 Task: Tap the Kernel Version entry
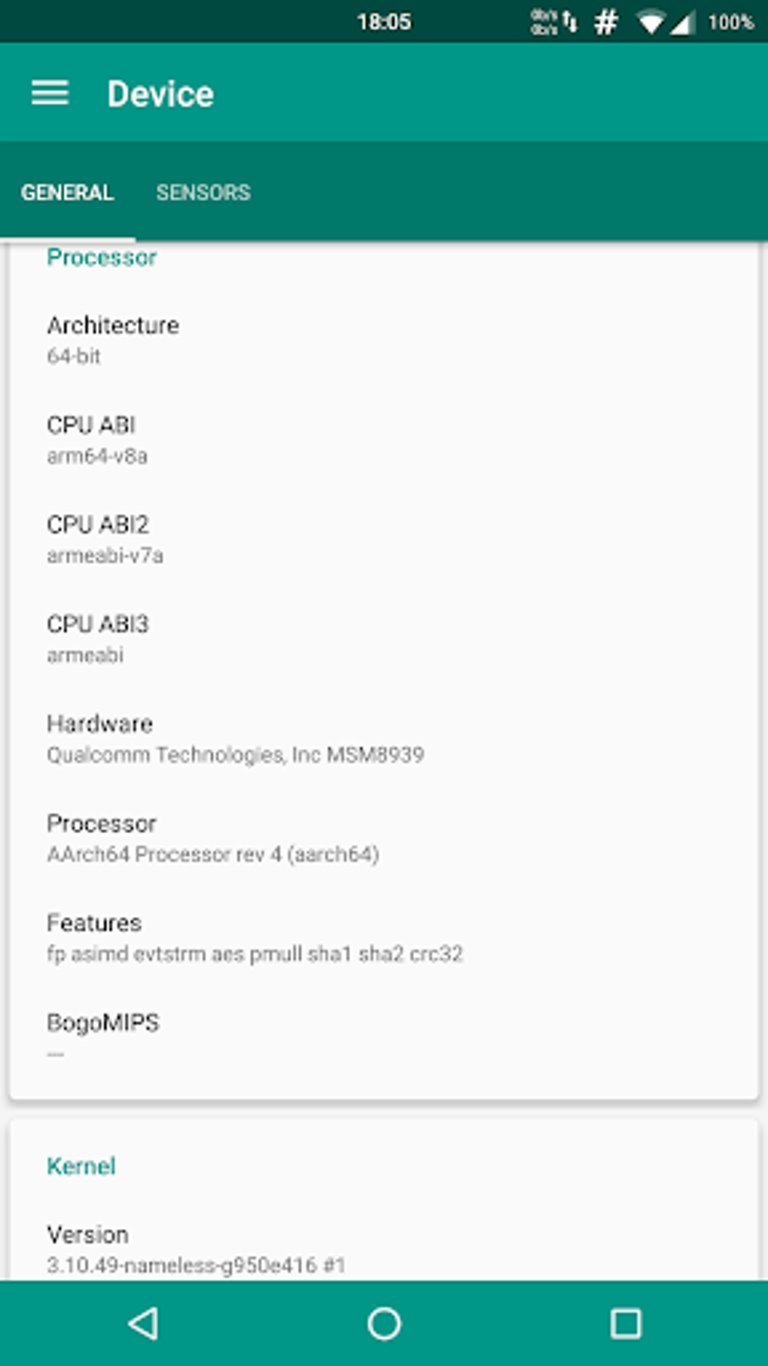pos(196,1249)
